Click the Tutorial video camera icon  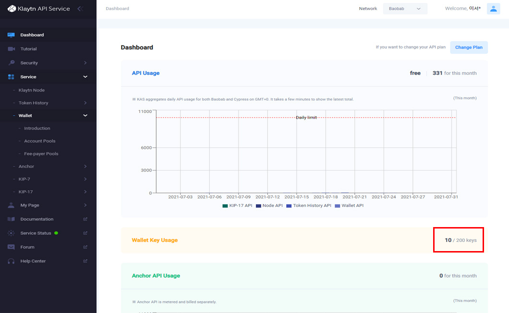tap(12, 49)
